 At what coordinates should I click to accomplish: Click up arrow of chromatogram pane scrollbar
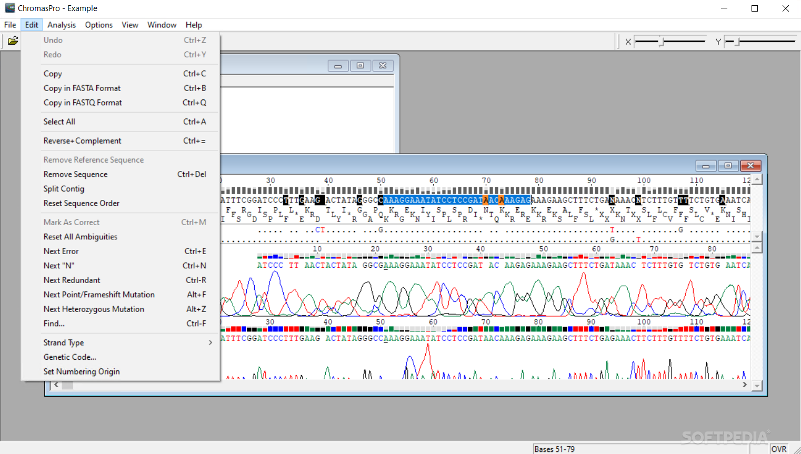pos(757,247)
